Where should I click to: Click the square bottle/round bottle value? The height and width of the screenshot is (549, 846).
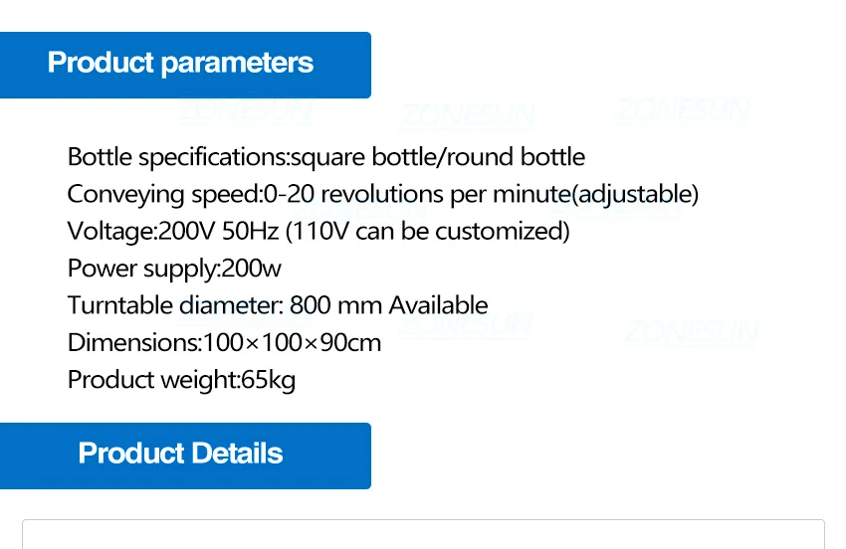438,157
